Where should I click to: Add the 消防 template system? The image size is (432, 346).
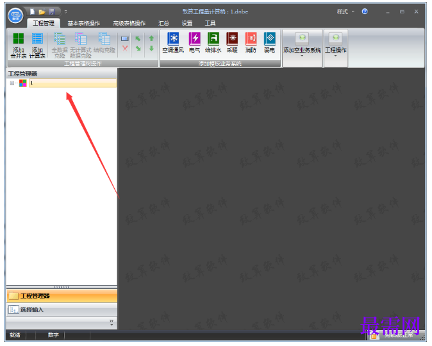point(251,42)
